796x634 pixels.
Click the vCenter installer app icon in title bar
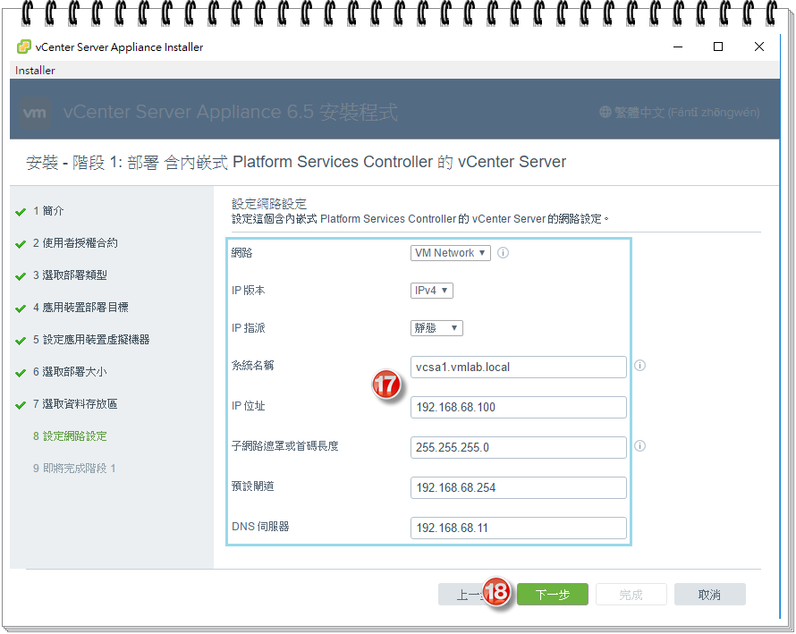coord(24,46)
